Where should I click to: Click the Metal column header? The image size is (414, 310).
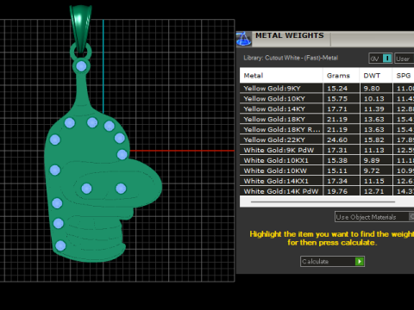[x=281, y=76]
